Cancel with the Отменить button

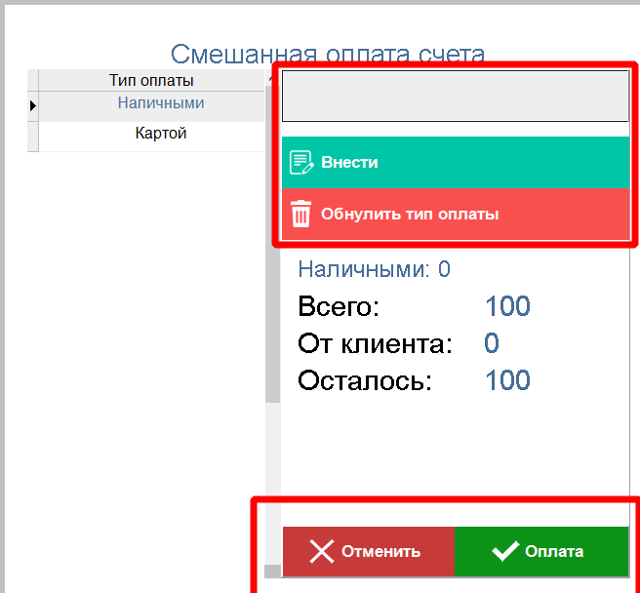[x=369, y=552]
